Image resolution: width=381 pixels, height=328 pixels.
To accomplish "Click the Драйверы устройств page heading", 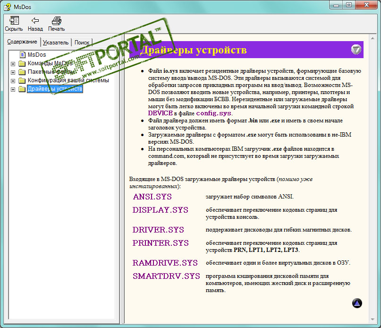I will pos(194,50).
